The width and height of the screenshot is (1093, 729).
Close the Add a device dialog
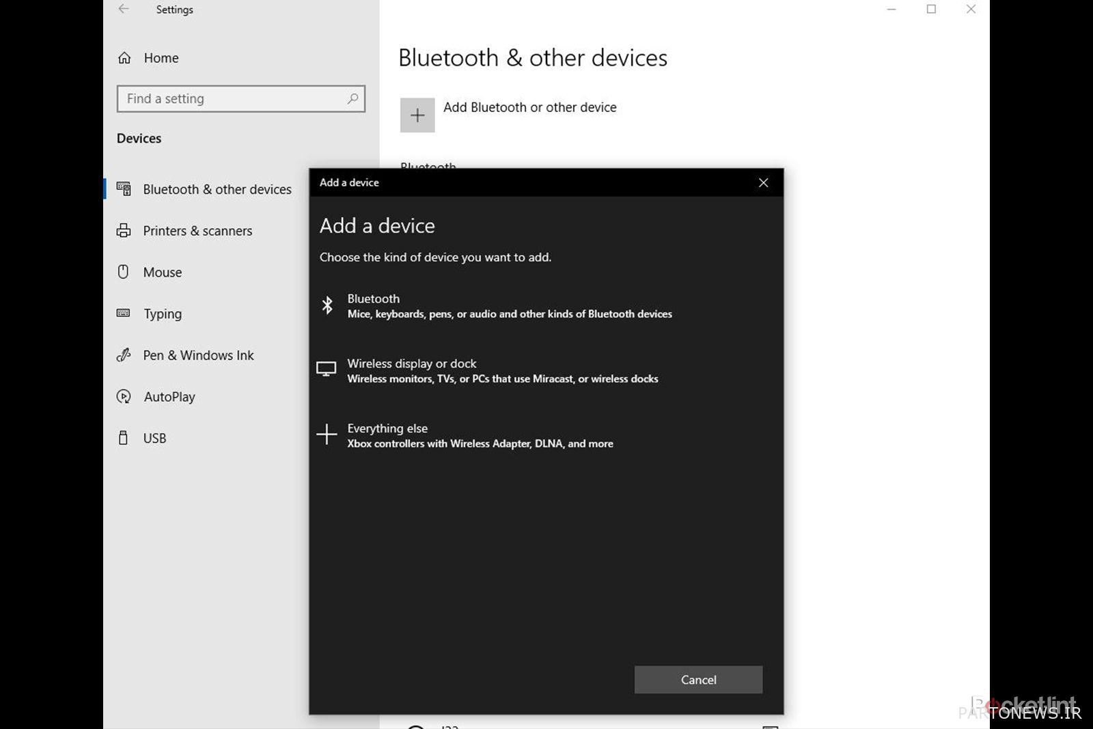click(763, 182)
